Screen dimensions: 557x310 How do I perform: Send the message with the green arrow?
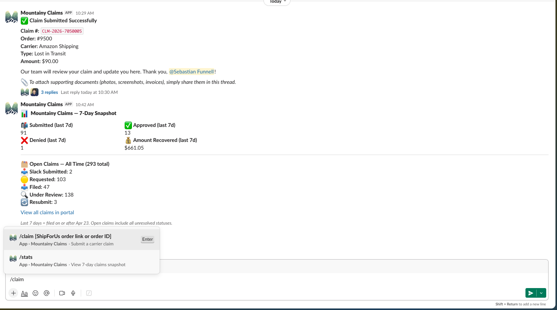531,293
